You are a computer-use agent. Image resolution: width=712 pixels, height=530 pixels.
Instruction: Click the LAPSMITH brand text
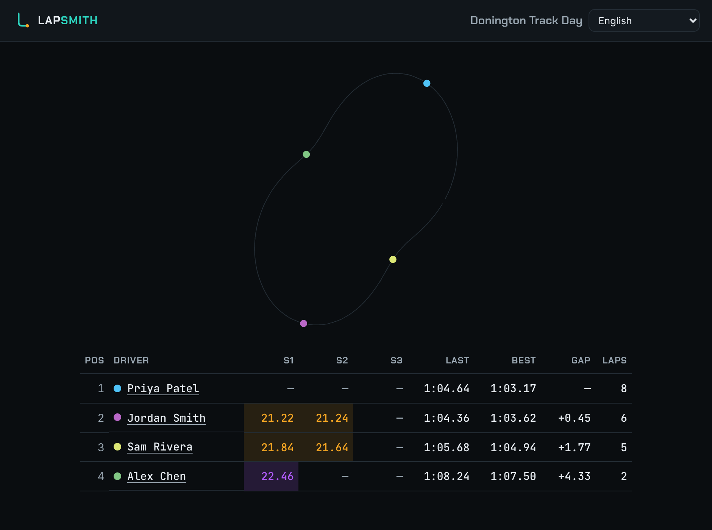68,20
